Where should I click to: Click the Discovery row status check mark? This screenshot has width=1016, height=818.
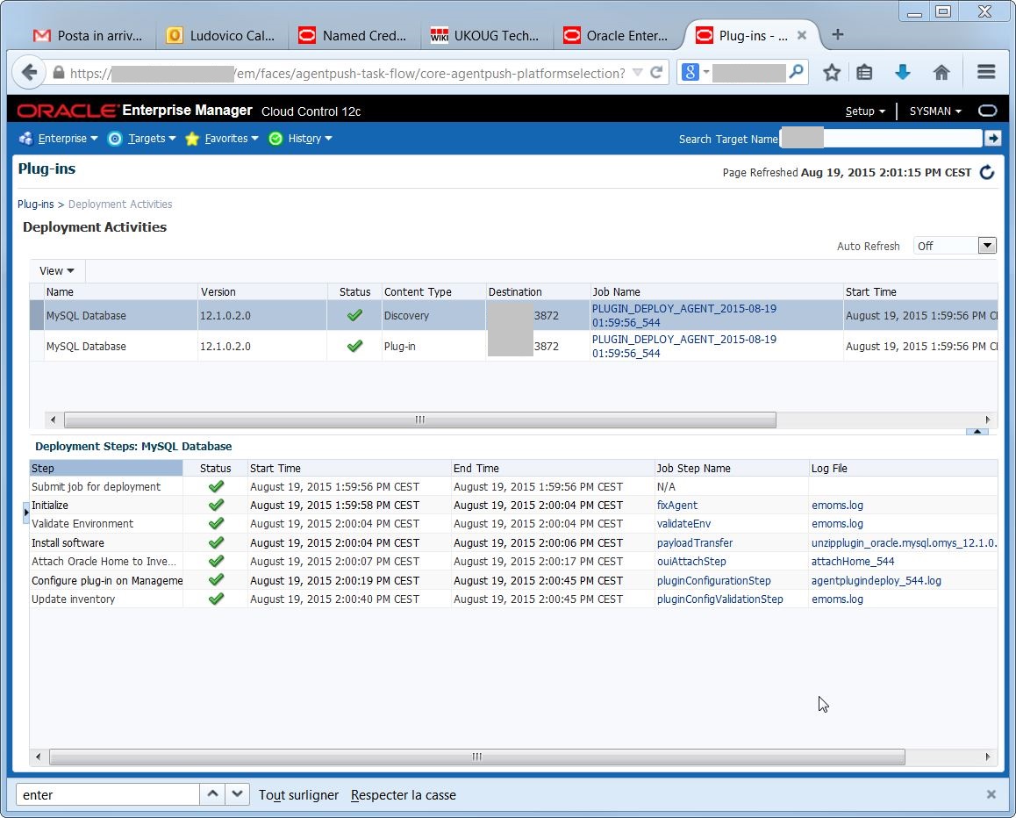point(354,316)
